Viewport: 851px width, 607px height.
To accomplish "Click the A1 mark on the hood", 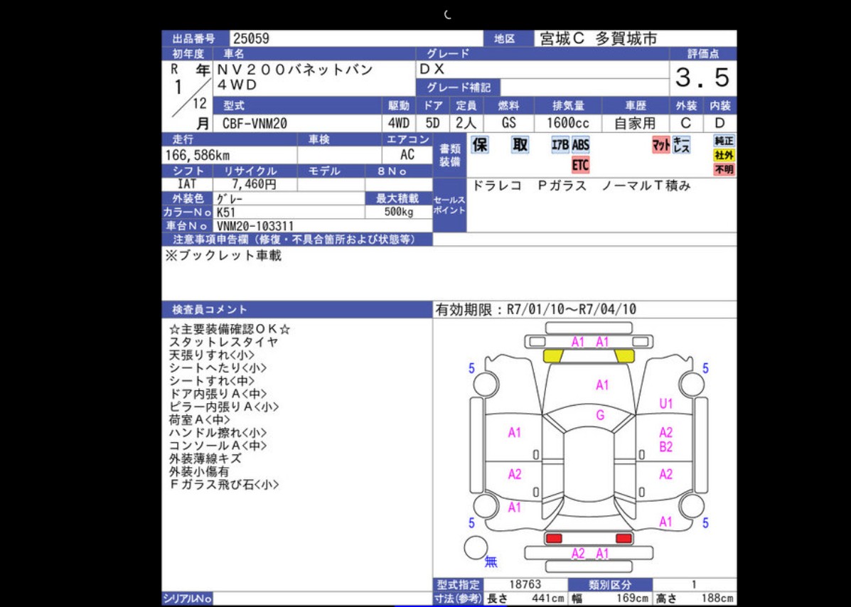I will pyautogui.click(x=602, y=385).
